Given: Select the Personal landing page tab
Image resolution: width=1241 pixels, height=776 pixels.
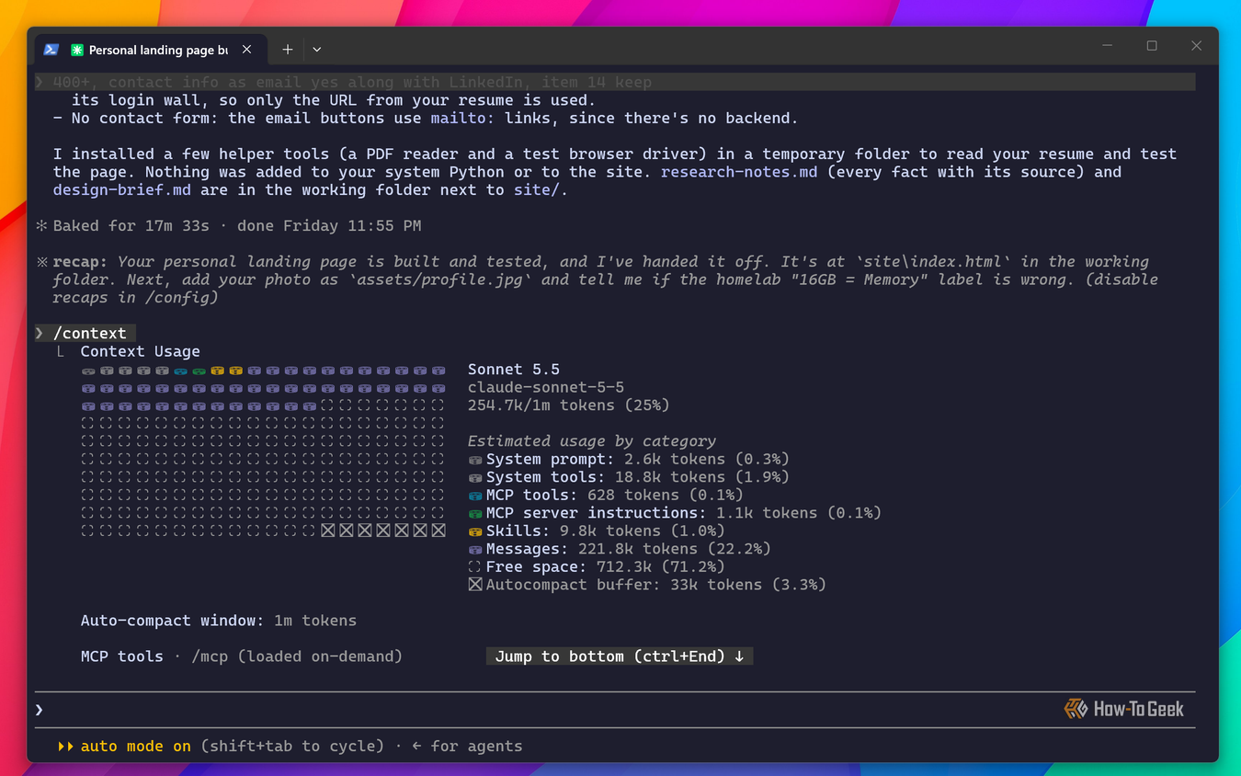Looking at the screenshot, I should [x=151, y=50].
